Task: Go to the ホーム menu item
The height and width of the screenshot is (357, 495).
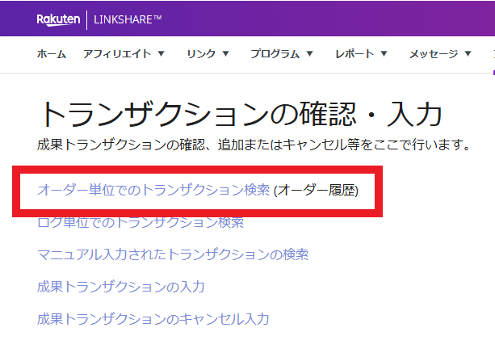Action: pyautogui.click(x=52, y=54)
